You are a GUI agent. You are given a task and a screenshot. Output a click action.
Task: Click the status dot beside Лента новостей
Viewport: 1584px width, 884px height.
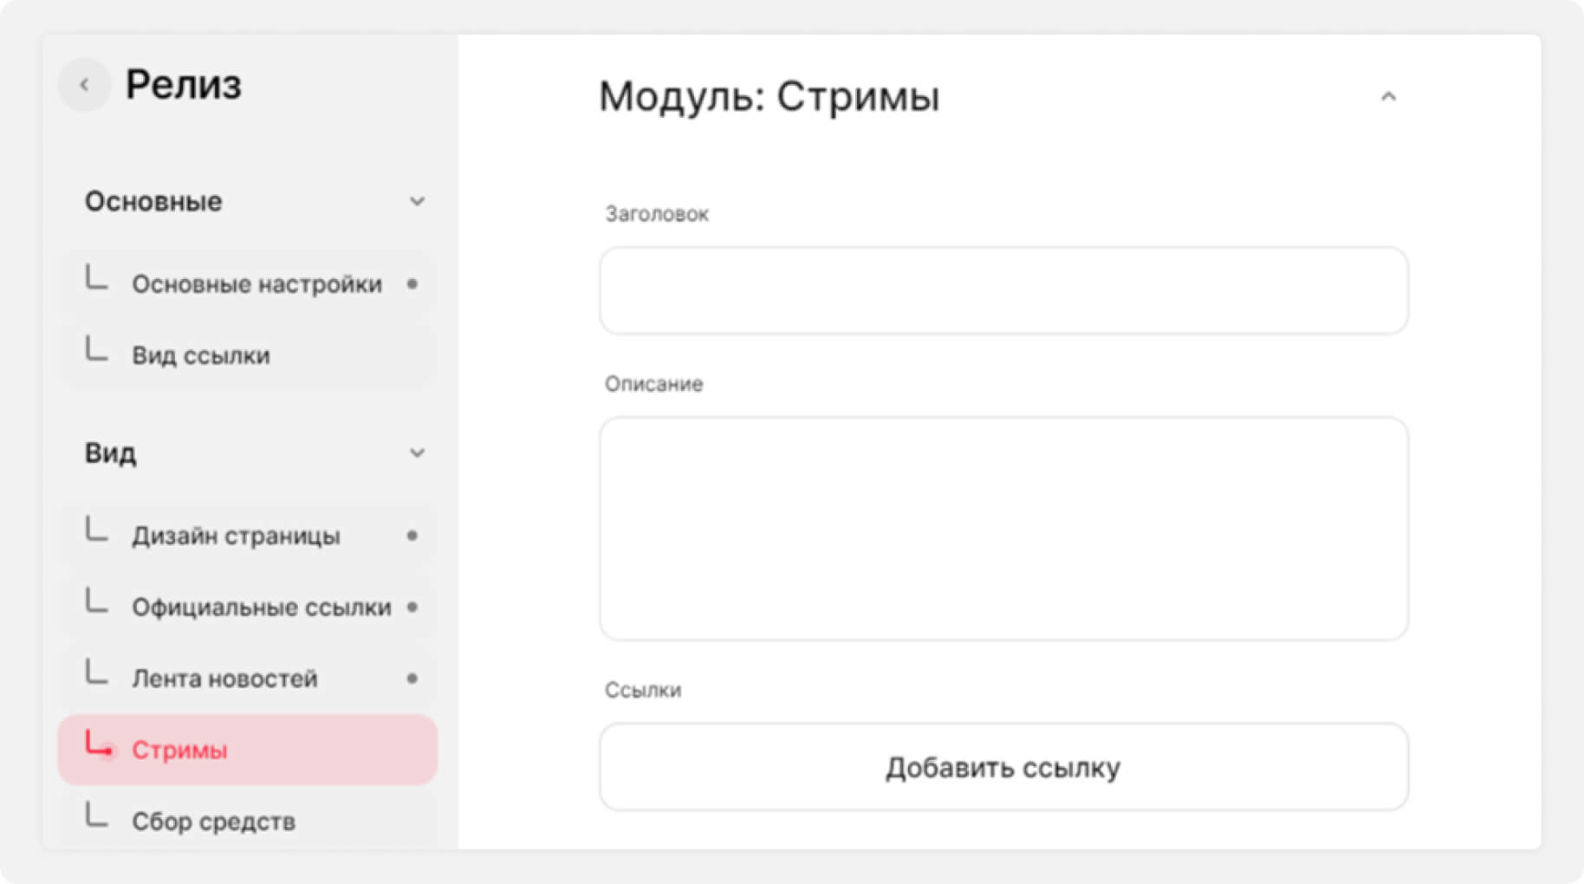click(x=412, y=679)
